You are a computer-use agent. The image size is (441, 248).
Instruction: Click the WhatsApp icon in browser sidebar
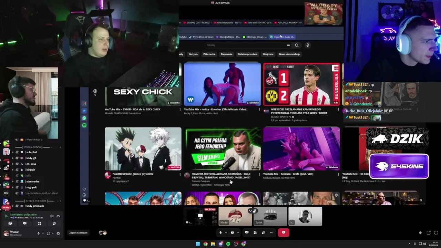tap(84, 118)
